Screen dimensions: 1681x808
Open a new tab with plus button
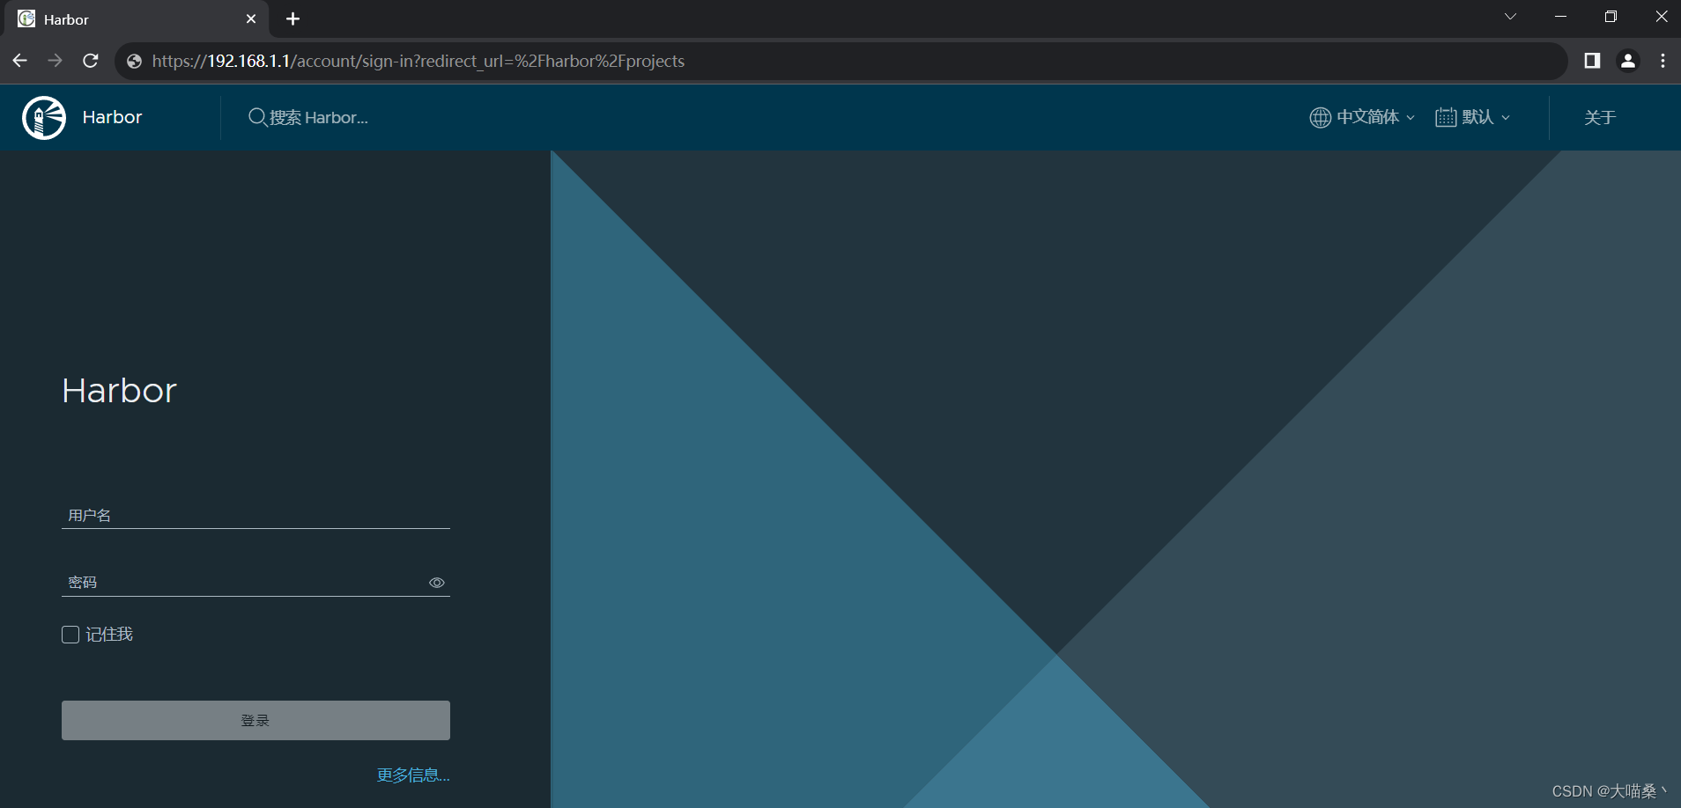pos(293,18)
